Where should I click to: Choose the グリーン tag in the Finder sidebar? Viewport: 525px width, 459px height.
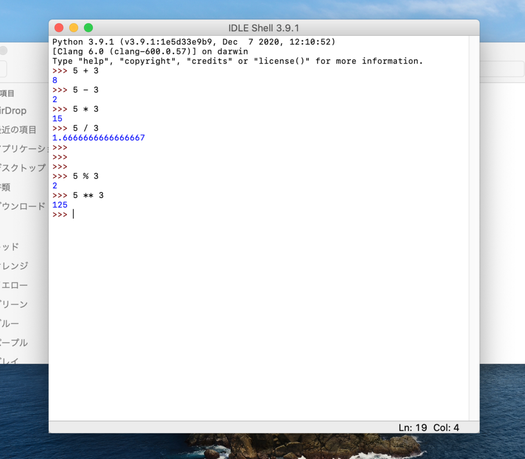(14, 304)
